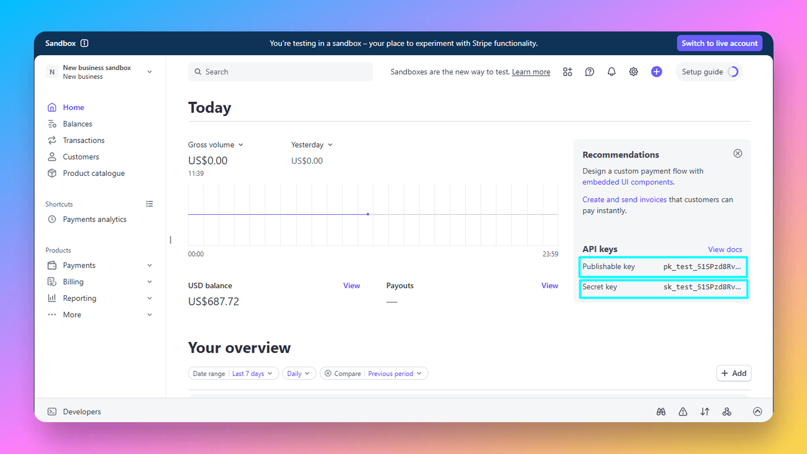Dismiss the Recommendations panel
The height and width of the screenshot is (454, 807).
(x=738, y=154)
